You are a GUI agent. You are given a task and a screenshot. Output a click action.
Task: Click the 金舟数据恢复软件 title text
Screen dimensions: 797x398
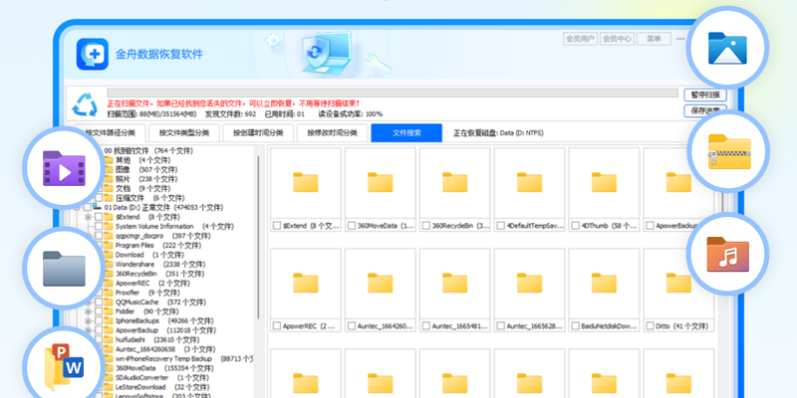159,54
